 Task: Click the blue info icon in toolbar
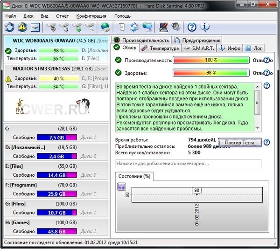[x=204, y=27]
